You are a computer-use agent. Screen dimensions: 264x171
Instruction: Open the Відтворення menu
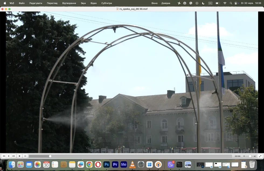[69, 3]
